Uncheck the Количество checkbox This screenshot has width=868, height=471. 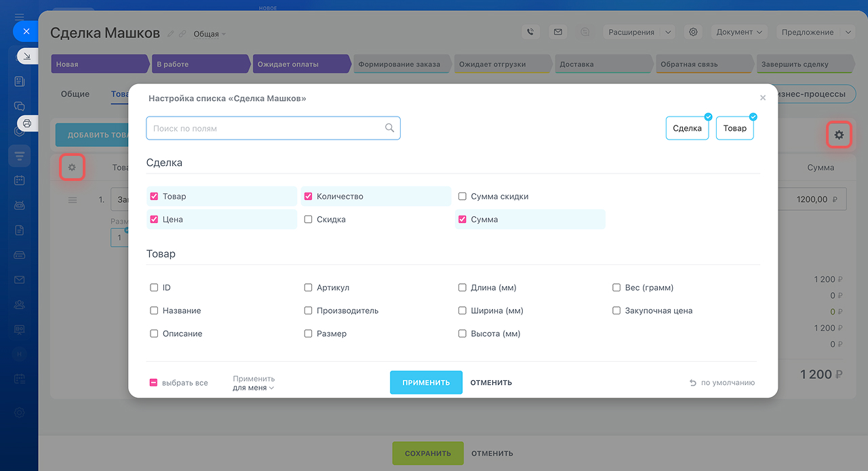[x=309, y=197]
